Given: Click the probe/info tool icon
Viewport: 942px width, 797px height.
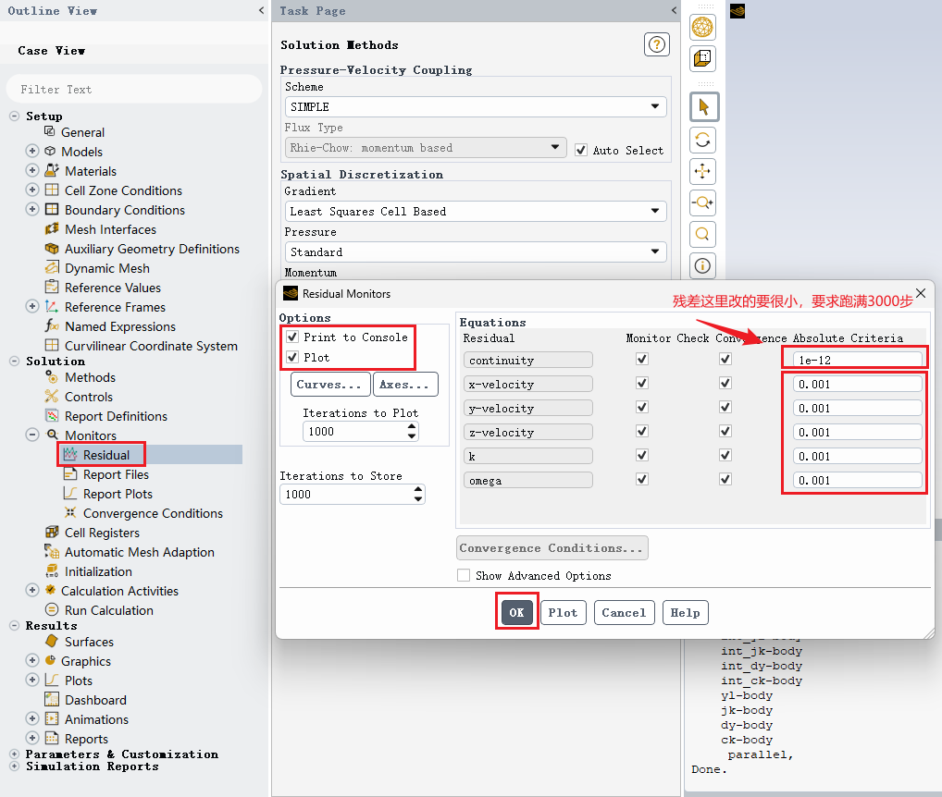Looking at the screenshot, I should 702,265.
